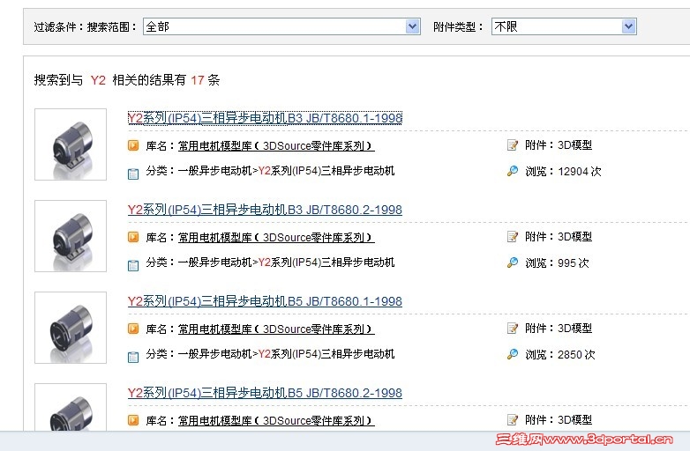Open 常用电机模型库 link under B5 JB/T8680.2-1998
Image resolution: width=690 pixels, height=451 pixels.
coord(276,421)
